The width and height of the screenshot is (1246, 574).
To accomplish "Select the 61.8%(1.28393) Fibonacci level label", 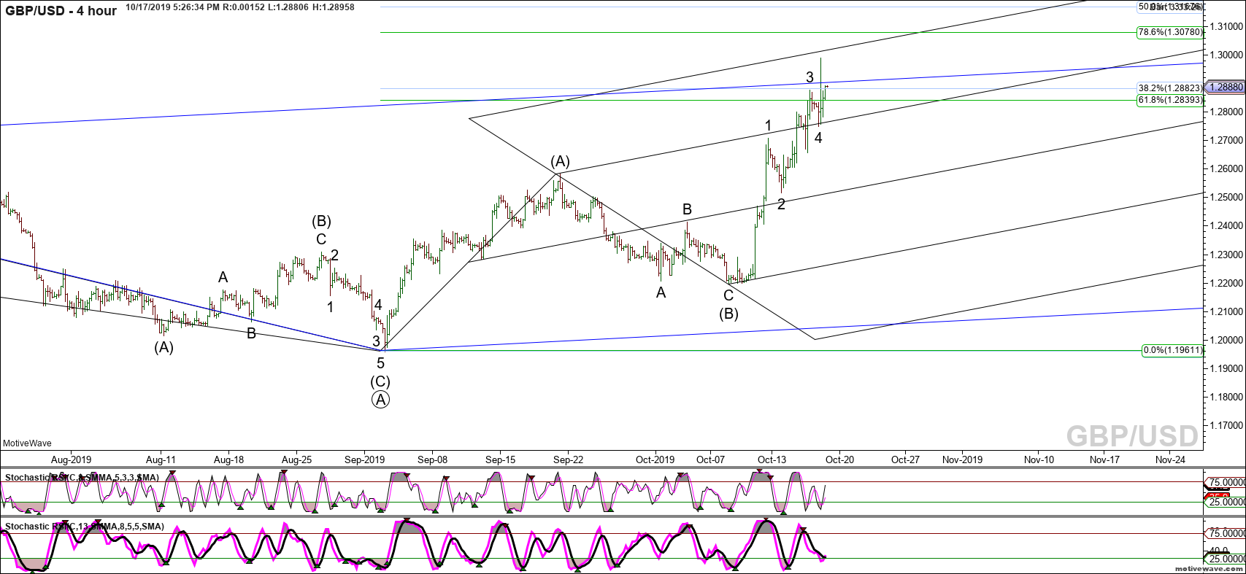I will click(x=1170, y=100).
